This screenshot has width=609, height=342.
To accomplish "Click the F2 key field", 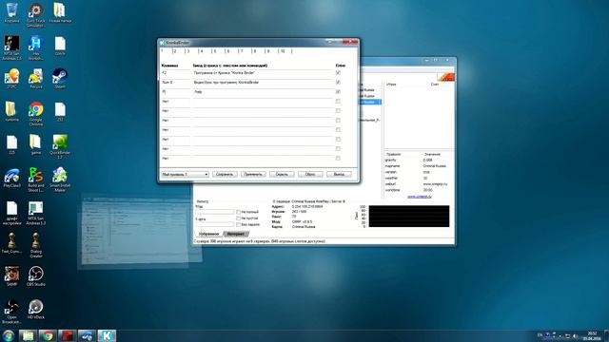I will (175, 73).
